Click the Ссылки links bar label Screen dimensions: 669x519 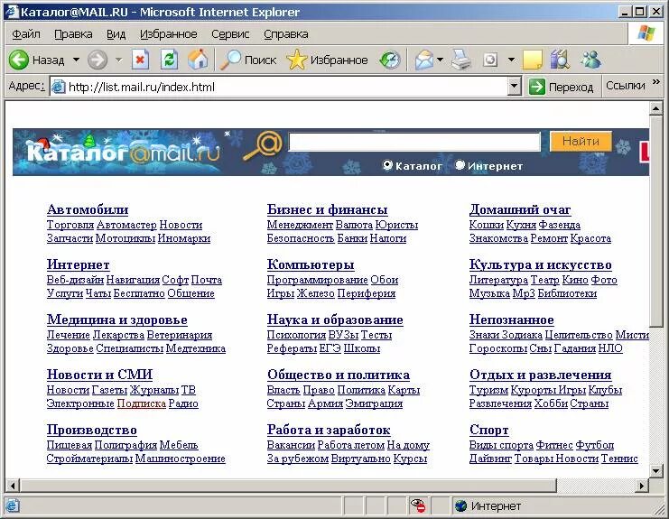pos(626,86)
